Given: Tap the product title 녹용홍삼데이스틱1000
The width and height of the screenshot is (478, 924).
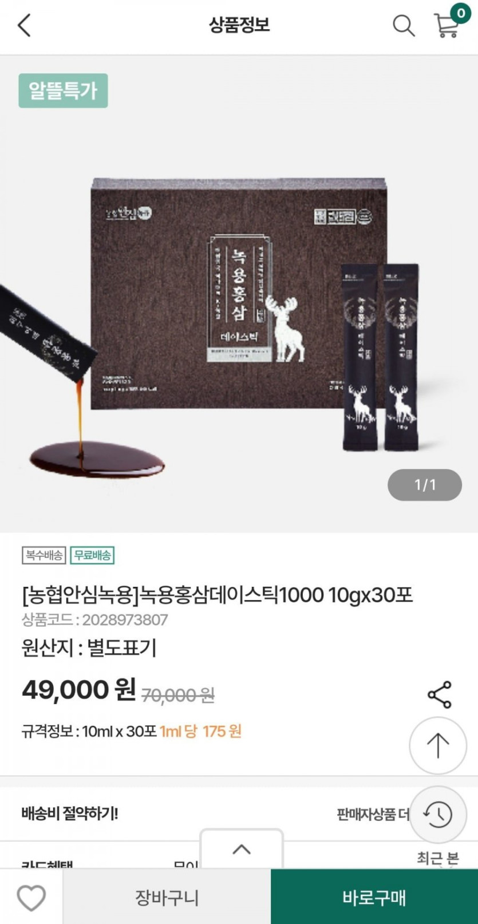Looking at the screenshot, I should point(217,595).
